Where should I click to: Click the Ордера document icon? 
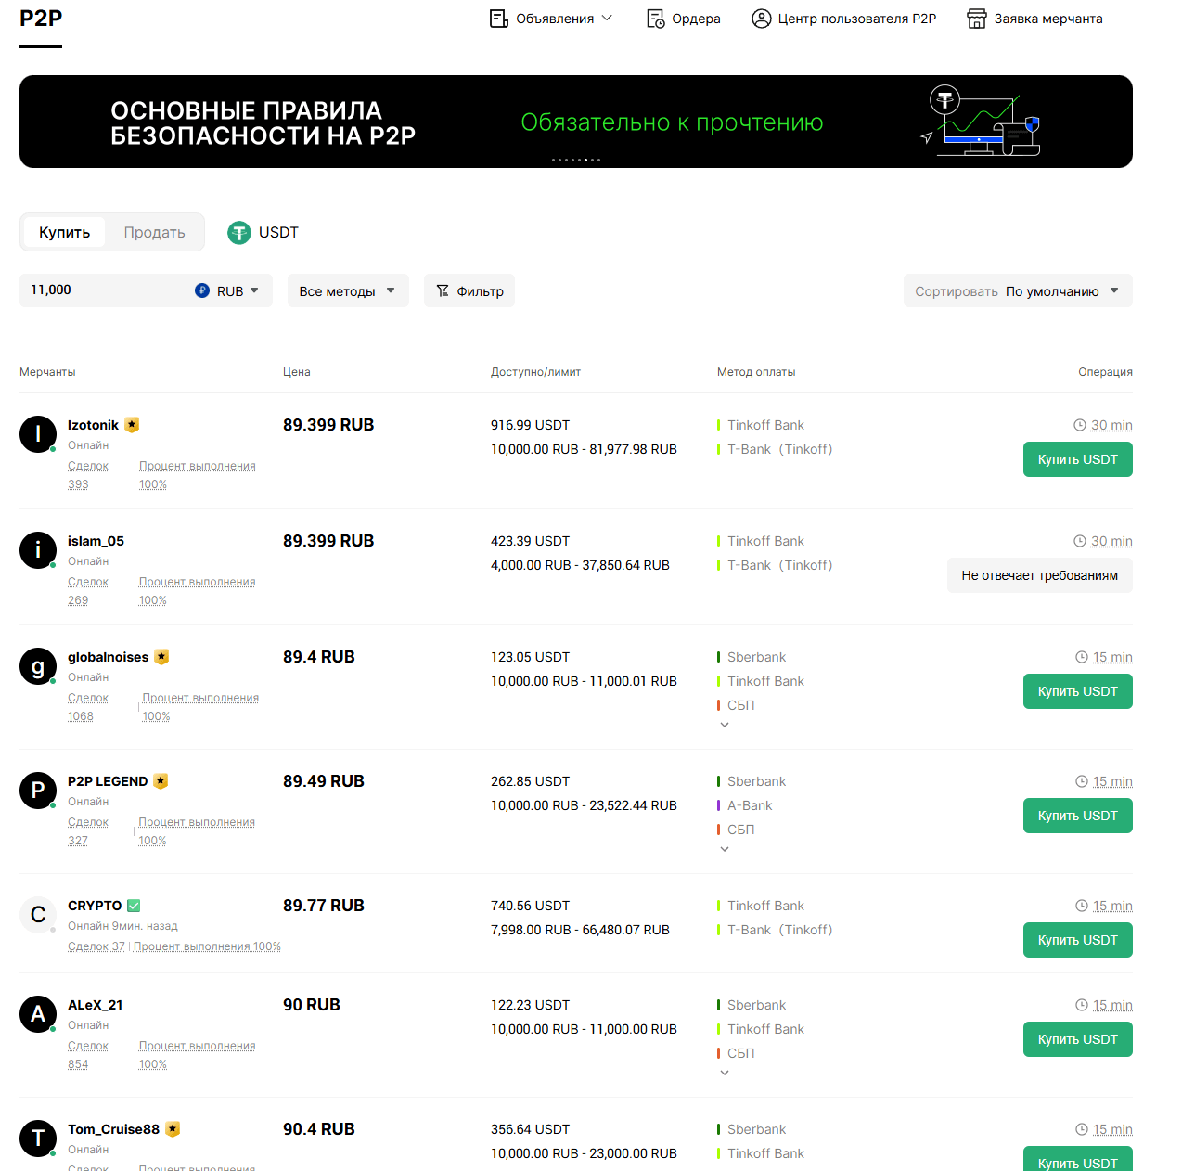tap(655, 19)
